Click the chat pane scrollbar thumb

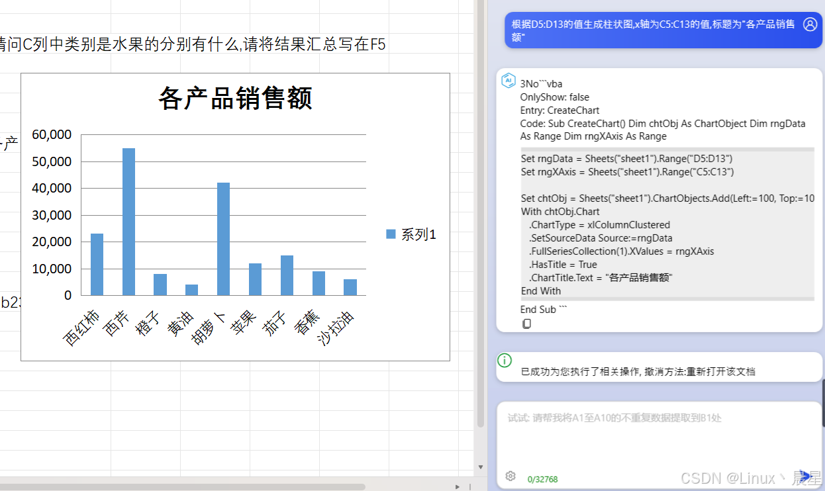click(823, 404)
